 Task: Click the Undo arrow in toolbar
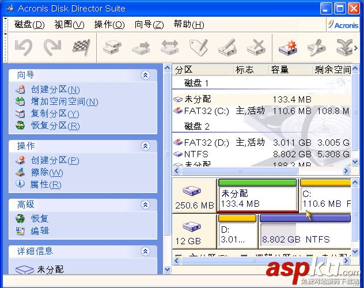(24, 47)
